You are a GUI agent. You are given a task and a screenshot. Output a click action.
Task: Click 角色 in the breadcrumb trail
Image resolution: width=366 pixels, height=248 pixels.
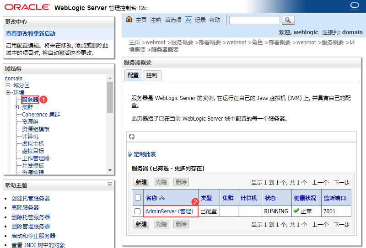pyautogui.click(x=258, y=42)
